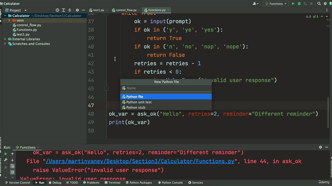Open the TODO tool window

click(72, 183)
